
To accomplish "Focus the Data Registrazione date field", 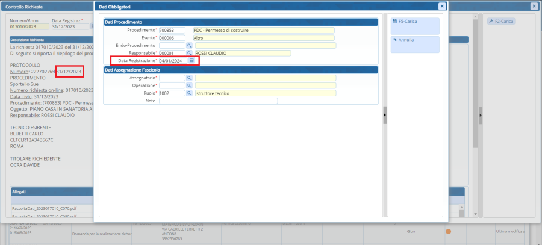I will [172, 61].
